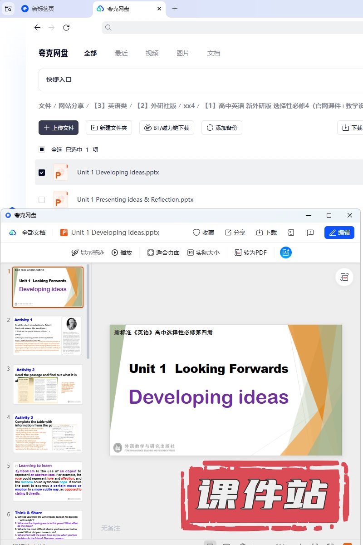Image resolution: width=363 pixels, height=545 pixels.
Task: Toggle the 全选 select-all checkbox
Action: [x=42, y=149]
